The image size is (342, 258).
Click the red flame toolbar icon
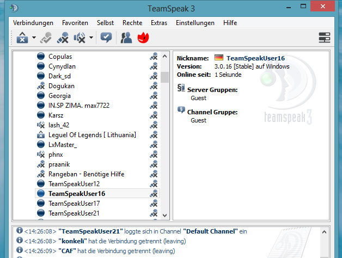143,38
